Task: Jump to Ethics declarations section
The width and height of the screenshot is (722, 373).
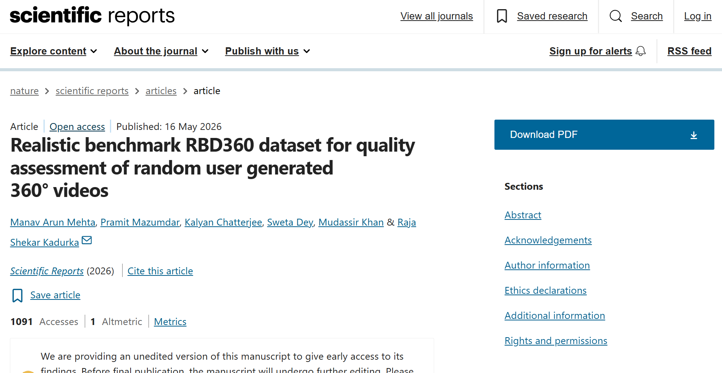Action: (x=545, y=290)
